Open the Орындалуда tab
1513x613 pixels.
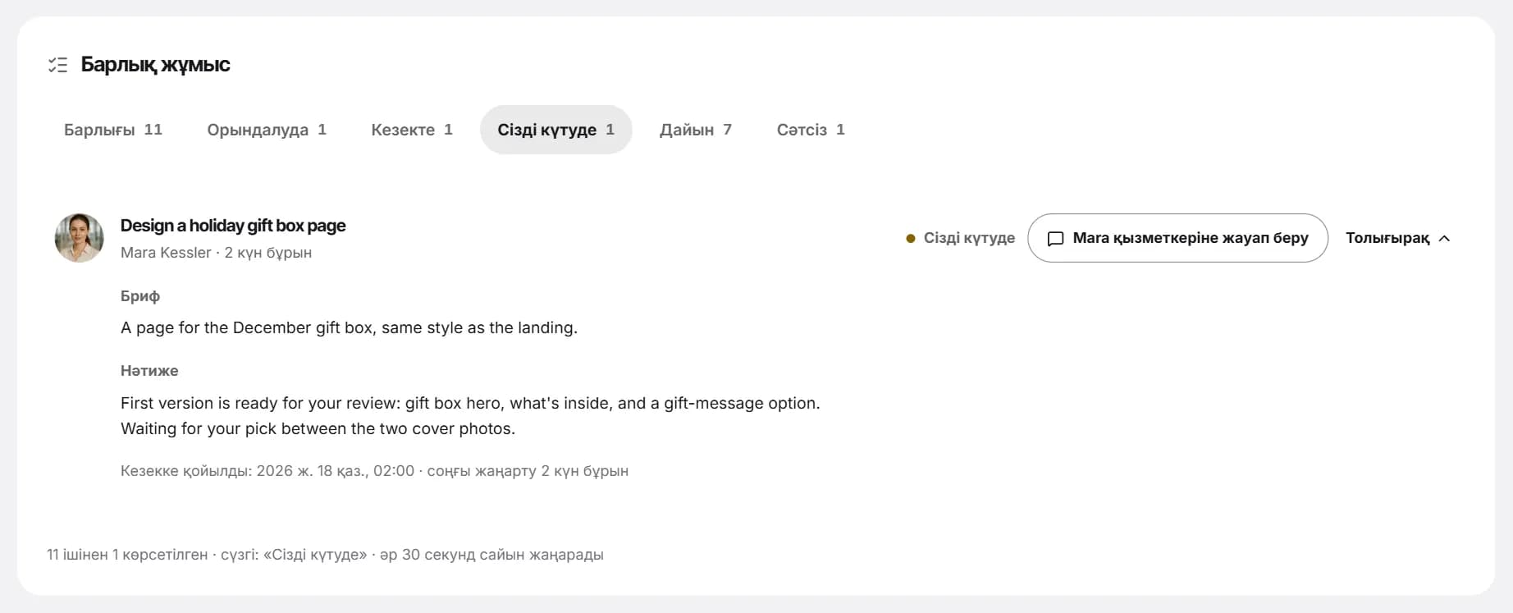(267, 130)
